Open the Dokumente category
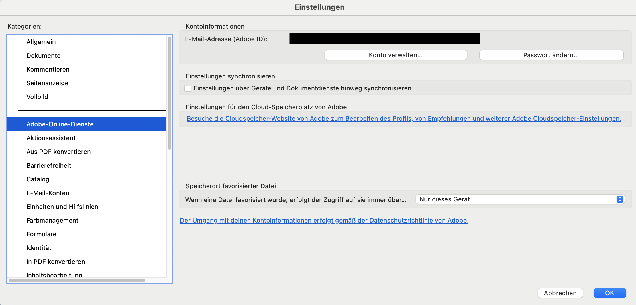This screenshot has height=305, width=636. click(x=87, y=56)
